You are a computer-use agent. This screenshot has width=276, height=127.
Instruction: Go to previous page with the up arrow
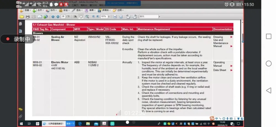[x=53, y=17]
